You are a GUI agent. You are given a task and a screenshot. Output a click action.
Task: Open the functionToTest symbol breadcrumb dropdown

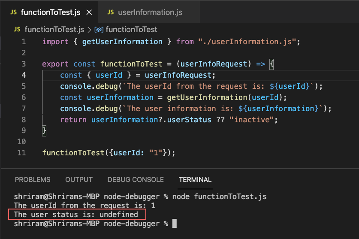click(x=131, y=30)
